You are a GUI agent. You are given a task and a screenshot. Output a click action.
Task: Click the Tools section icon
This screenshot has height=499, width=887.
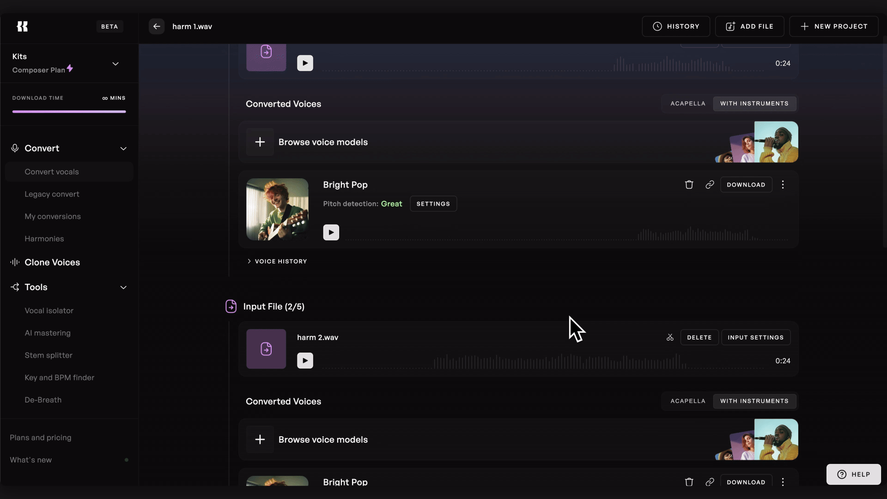tap(15, 287)
